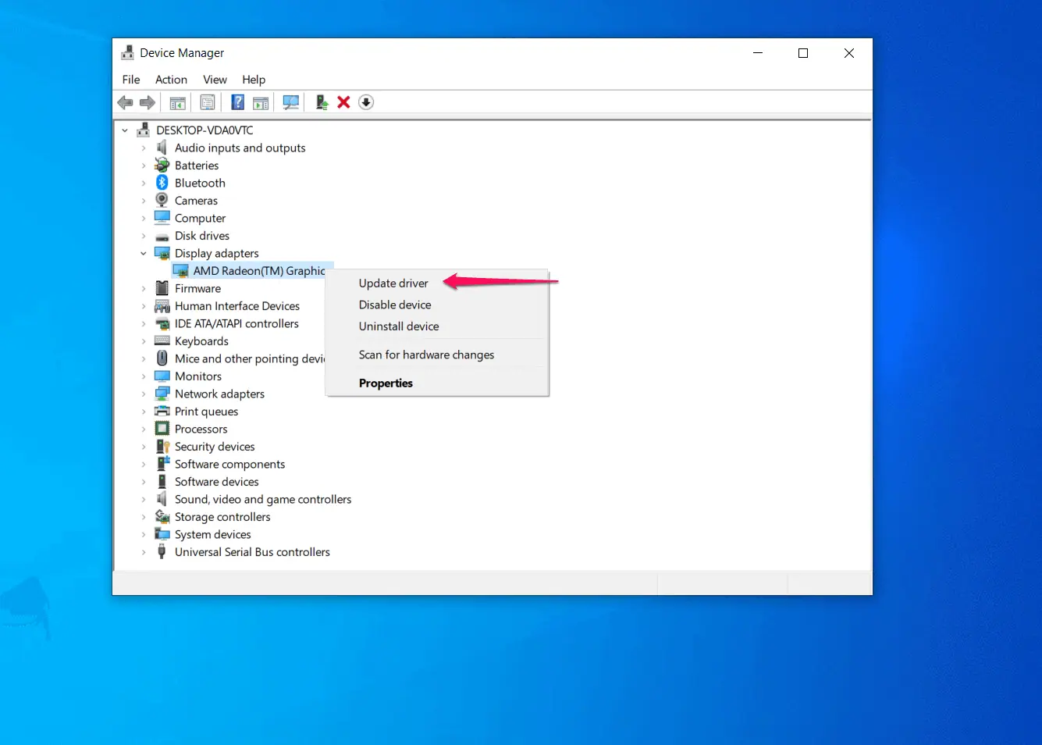Screen dimensions: 1042x745
Task: Select the Universal Serial Bus controllers label
Action: click(x=252, y=552)
